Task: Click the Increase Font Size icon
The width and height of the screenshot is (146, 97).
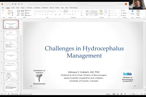Action: pos(56,11)
